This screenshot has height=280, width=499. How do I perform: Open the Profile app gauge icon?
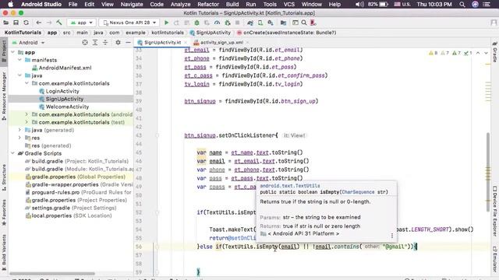click(217, 23)
